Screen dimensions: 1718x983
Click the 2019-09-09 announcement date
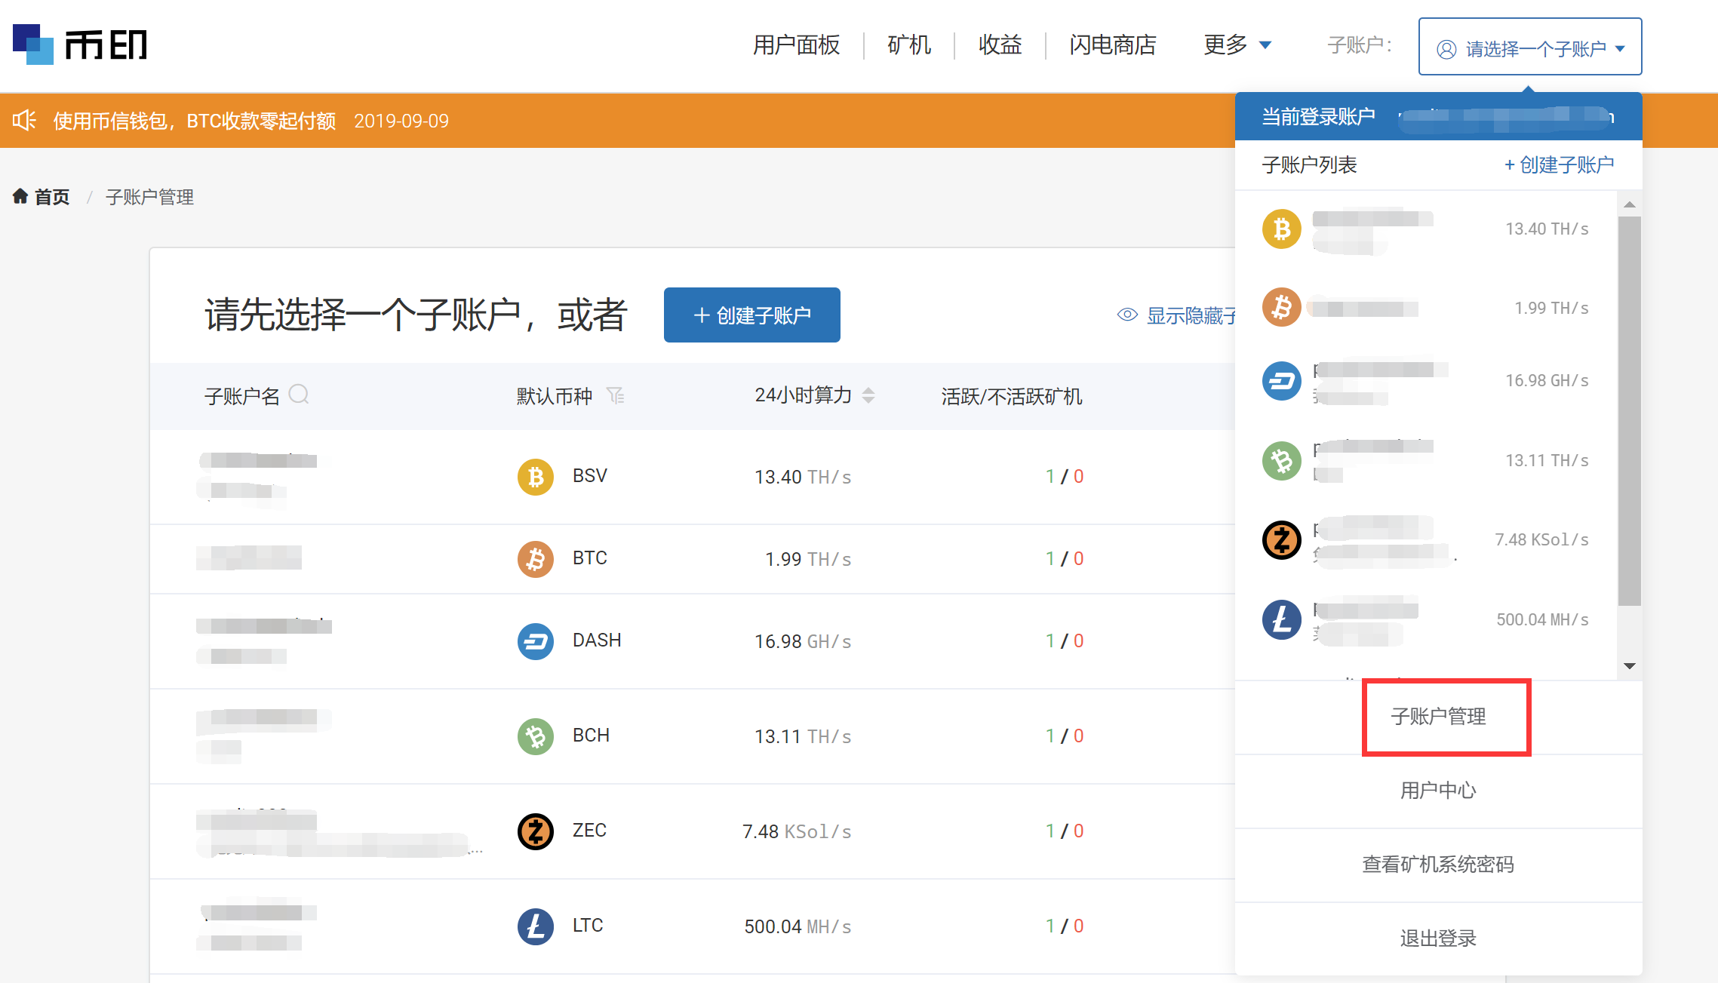click(401, 121)
